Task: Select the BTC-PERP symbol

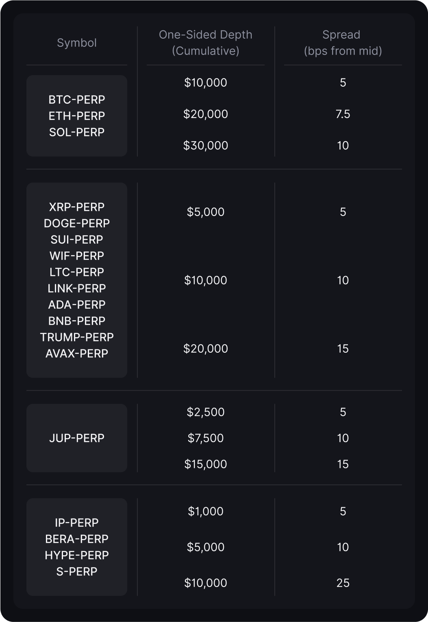Action: point(77,100)
